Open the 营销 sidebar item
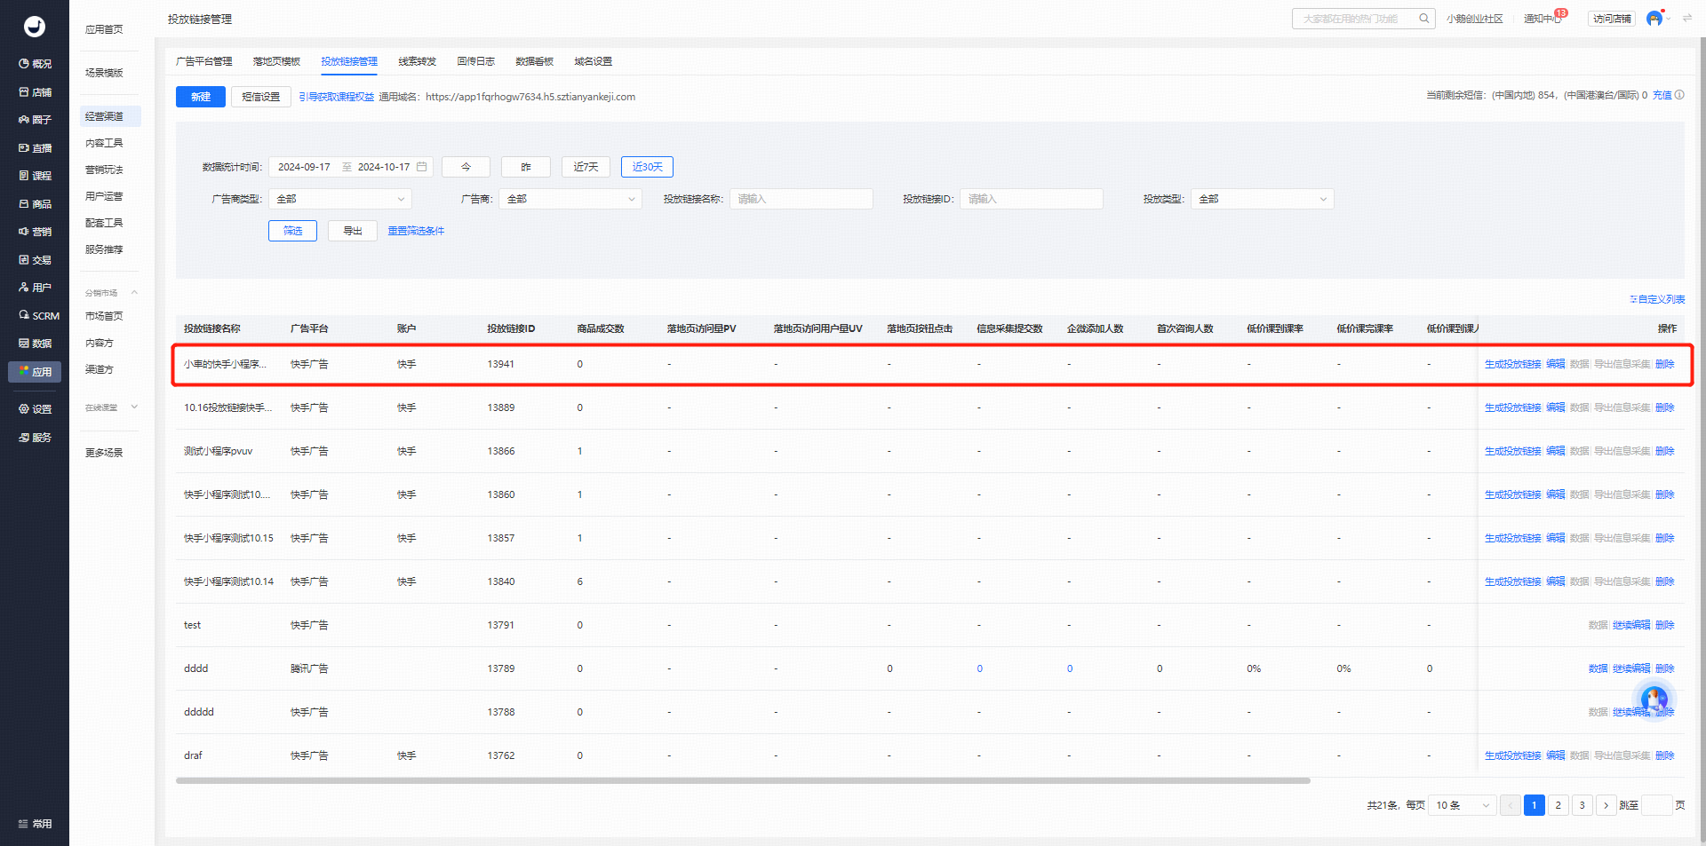This screenshot has width=1706, height=846. tap(35, 232)
